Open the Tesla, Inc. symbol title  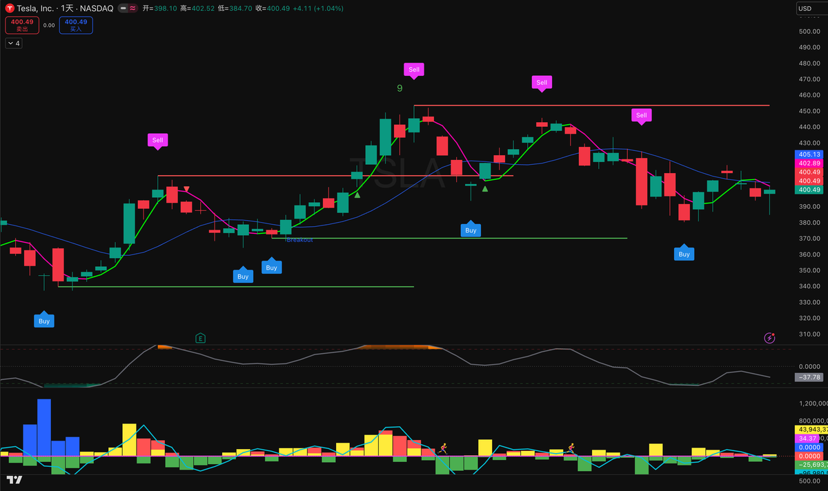pyautogui.click(x=37, y=8)
